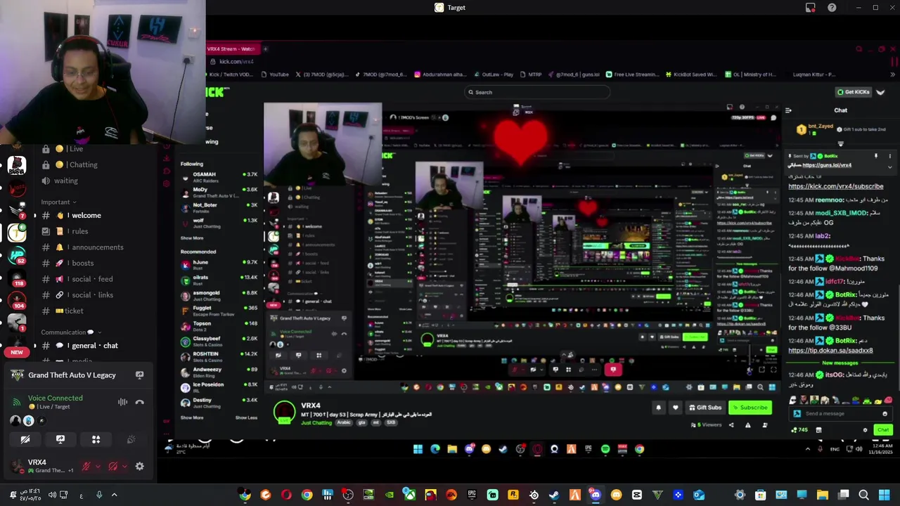
Task: Click green Chat send button
Action: click(883, 430)
